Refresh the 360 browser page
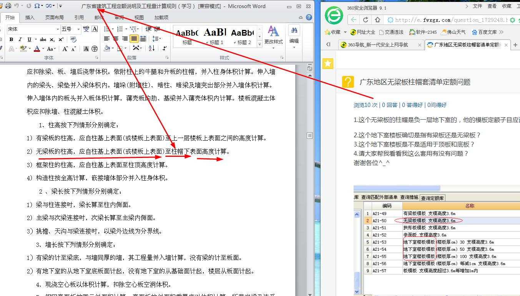 coord(365,20)
